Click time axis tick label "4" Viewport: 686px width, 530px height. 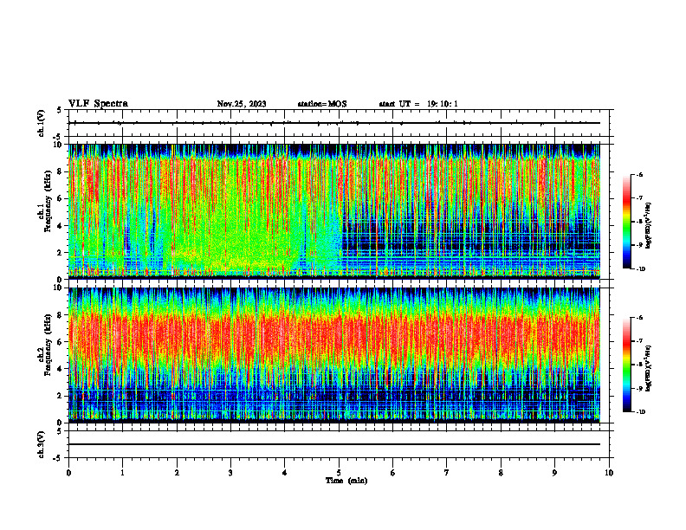285,473
